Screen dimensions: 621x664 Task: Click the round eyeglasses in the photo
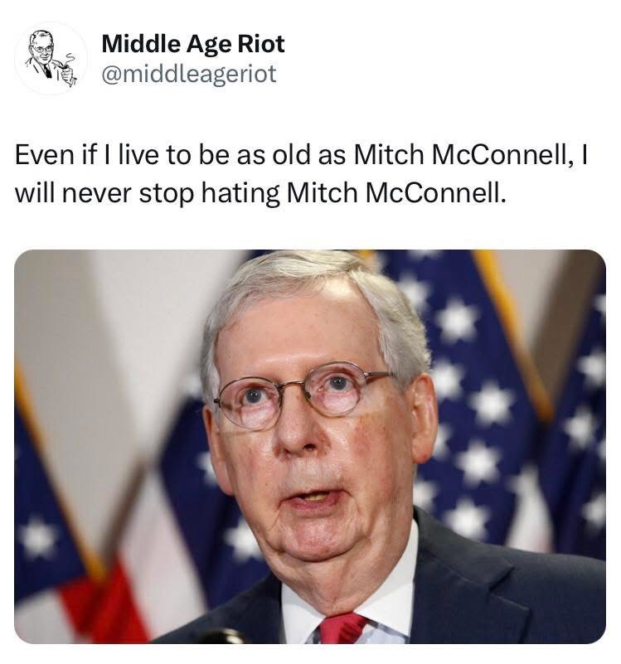click(303, 396)
